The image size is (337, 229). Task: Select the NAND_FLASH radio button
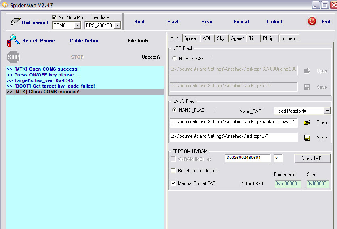point(175,110)
